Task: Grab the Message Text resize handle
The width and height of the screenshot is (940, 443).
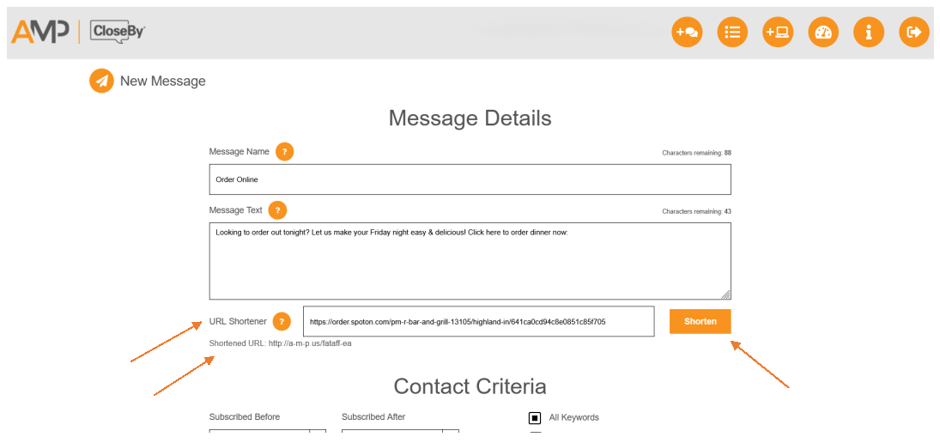Action: pyautogui.click(x=725, y=294)
